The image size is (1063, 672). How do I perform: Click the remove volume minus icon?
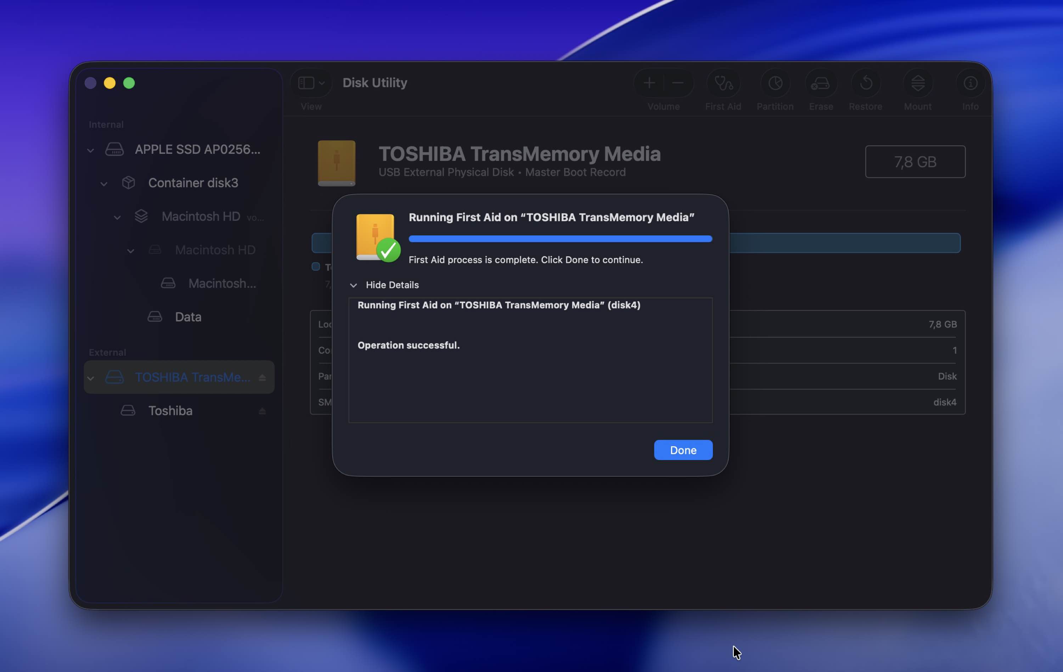click(x=677, y=83)
